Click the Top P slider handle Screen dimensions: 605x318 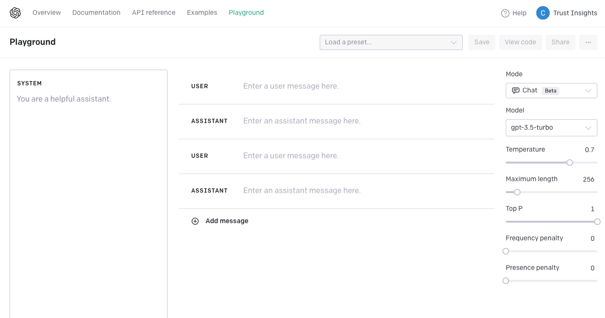pos(597,222)
